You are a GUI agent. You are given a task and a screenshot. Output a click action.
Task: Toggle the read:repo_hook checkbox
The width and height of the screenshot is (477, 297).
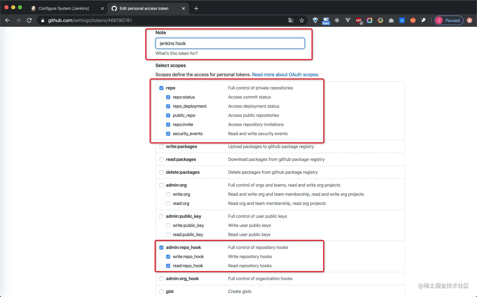pos(168,266)
